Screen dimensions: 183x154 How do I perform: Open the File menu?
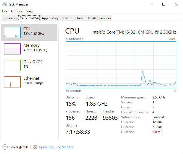5,11
